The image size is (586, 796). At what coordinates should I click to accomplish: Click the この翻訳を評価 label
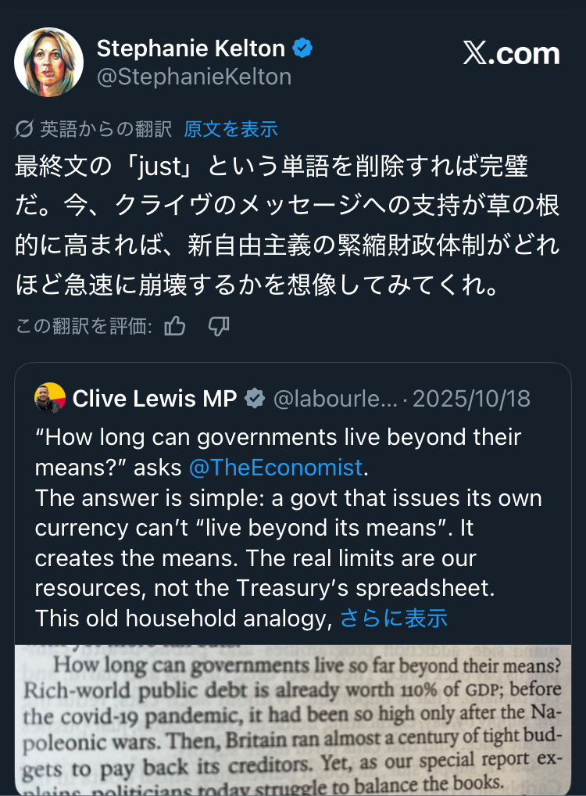[x=84, y=326]
